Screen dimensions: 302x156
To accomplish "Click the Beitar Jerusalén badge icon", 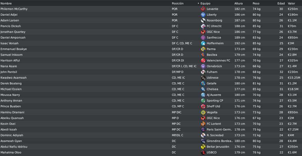I will (x=203, y=147).
